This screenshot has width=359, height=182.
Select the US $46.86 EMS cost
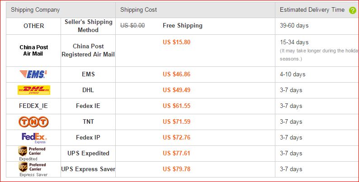[x=176, y=75]
